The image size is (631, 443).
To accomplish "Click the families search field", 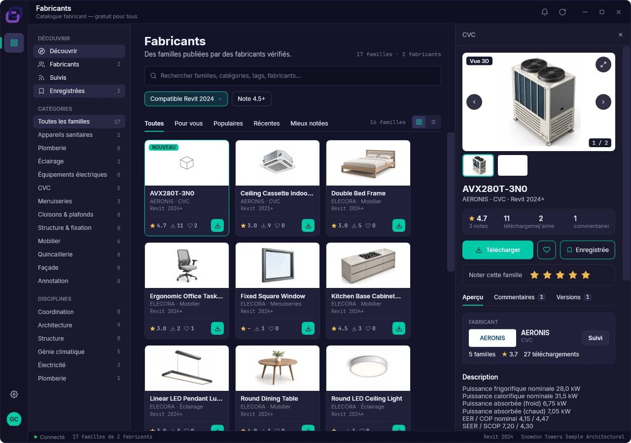I will point(293,76).
